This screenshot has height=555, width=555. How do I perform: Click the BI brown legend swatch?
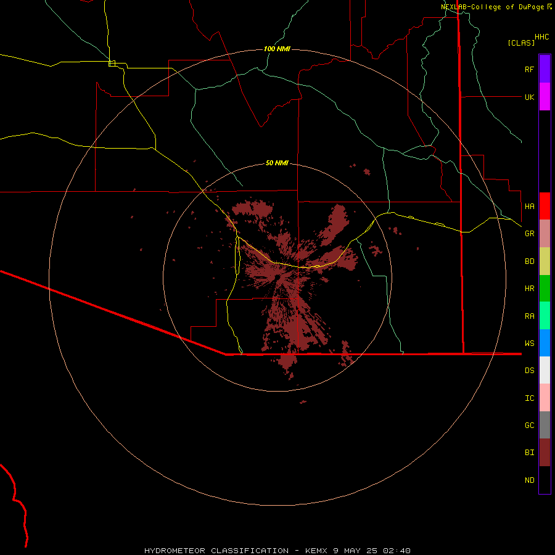pos(545,453)
